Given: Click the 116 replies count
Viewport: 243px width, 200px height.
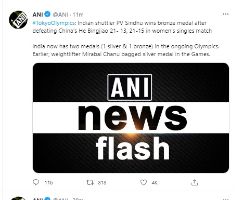Looking at the screenshot, I should [48, 182].
